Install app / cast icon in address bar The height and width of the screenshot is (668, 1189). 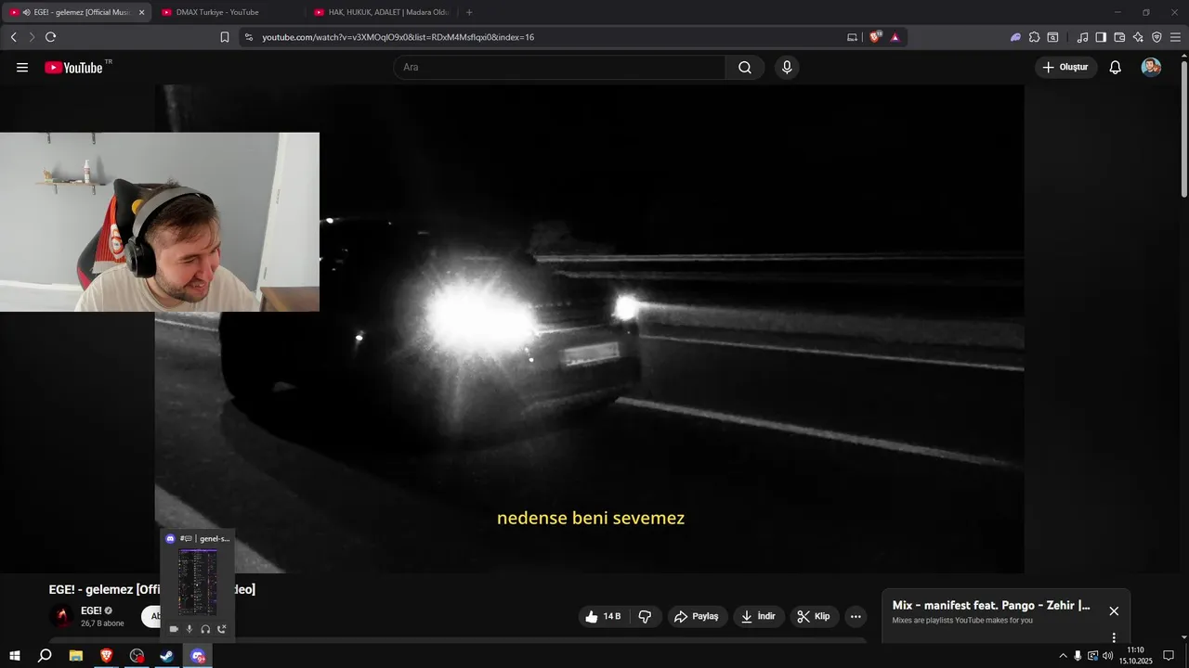(852, 37)
